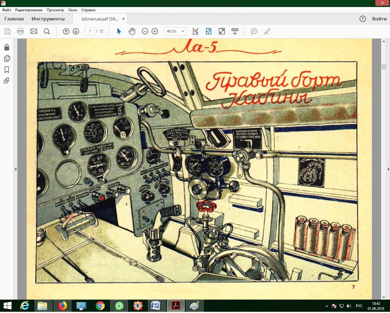
Task: Open the zoom level 49,5% dropdown
Action: [183, 31]
